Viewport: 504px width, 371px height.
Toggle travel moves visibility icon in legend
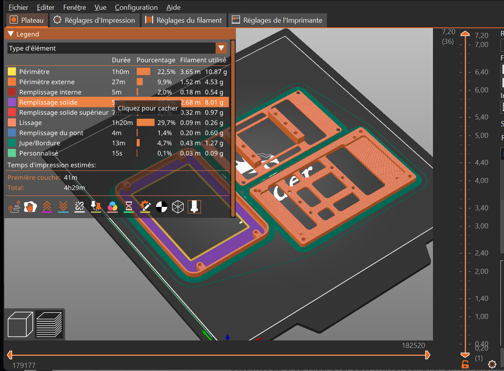14,207
